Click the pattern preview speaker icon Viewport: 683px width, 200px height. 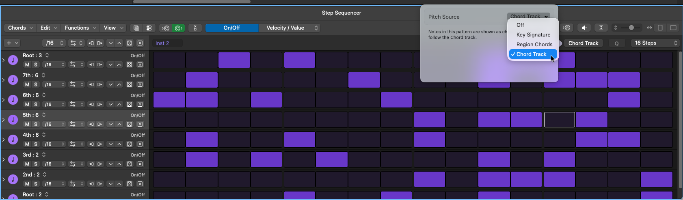point(584,28)
